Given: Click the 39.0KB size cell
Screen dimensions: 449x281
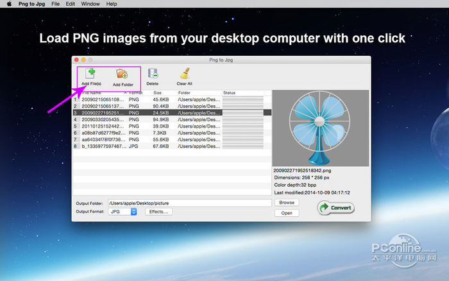Looking at the screenshot, I should coord(160,126).
